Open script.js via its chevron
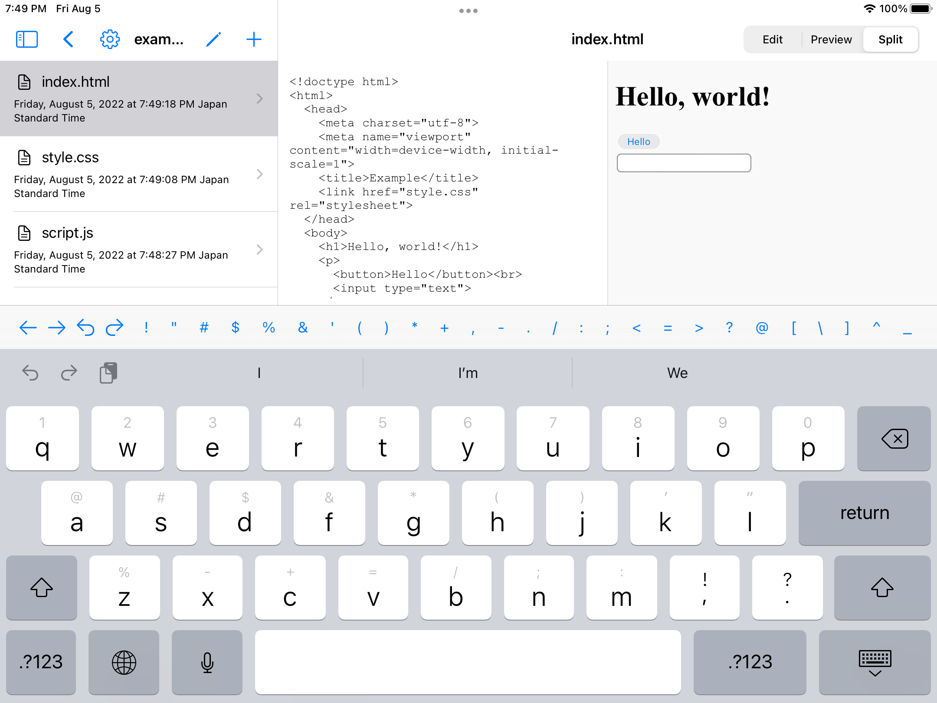 [260, 250]
